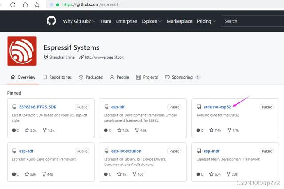Image resolution: width=284 pixels, height=189 pixels.
Task: Click the repository icon beside esp-adf
Action: pos(15,151)
